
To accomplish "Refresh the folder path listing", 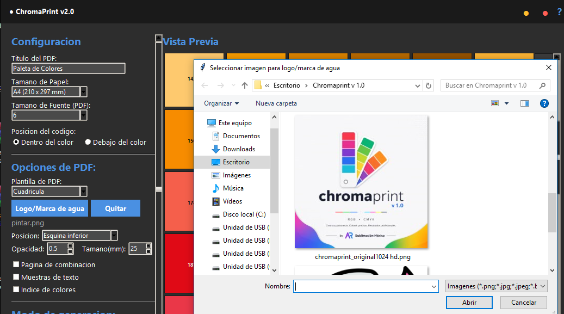I will 429,85.
